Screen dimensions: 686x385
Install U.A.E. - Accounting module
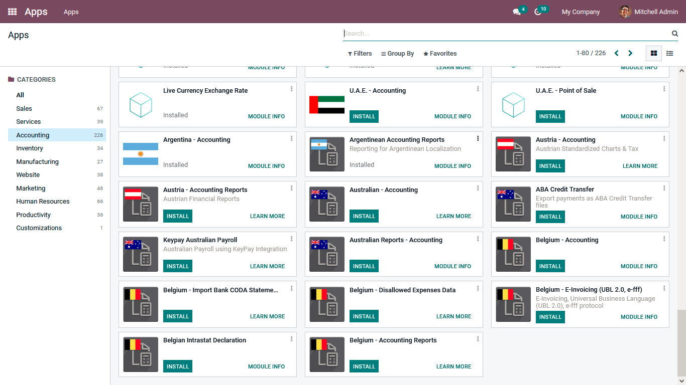pyautogui.click(x=364, y=116)
